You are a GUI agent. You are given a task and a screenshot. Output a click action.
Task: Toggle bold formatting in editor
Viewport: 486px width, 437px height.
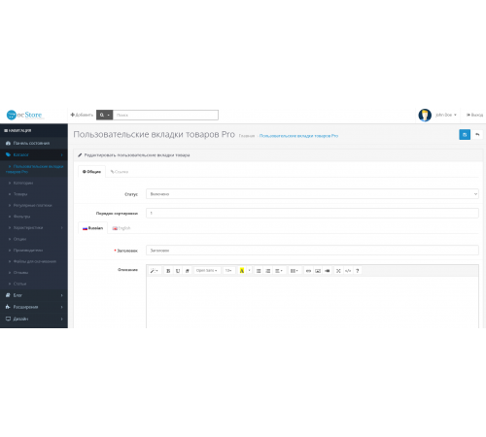coord(168,271)
